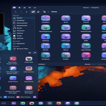Switch Dolphin to icons view mode
Image resolution: width=106 pixels, height=106 pixels.
pos(33,12)
